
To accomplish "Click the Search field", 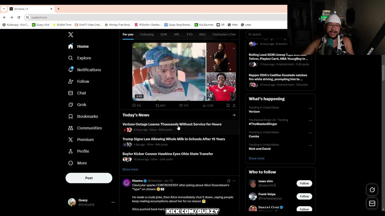I will [x=266, y=34].
